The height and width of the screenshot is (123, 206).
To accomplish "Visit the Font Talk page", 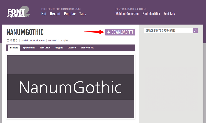I will point(169,14).
